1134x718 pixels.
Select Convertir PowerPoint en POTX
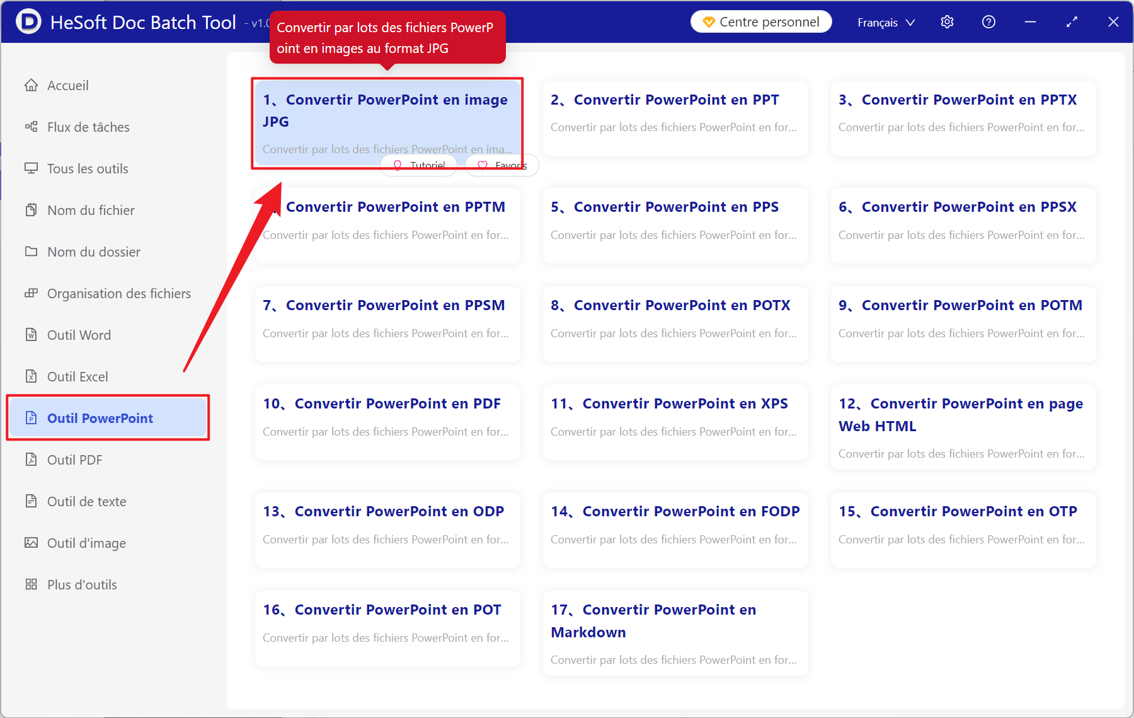675,323
